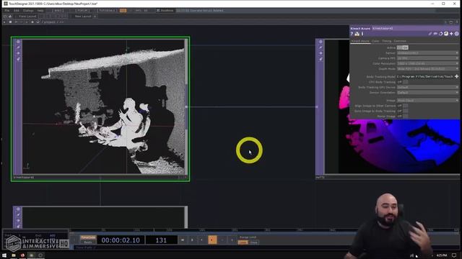The width and height of the screenshot is (462, 259).
Task: Click the pencil edit icon in parameter header
Action: coord(430,34)
